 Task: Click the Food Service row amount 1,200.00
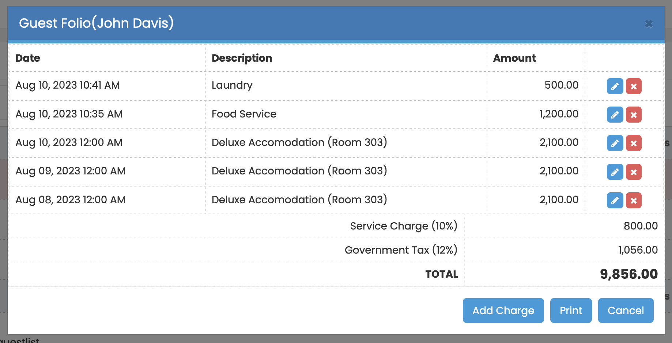click(x=559, y=114)
